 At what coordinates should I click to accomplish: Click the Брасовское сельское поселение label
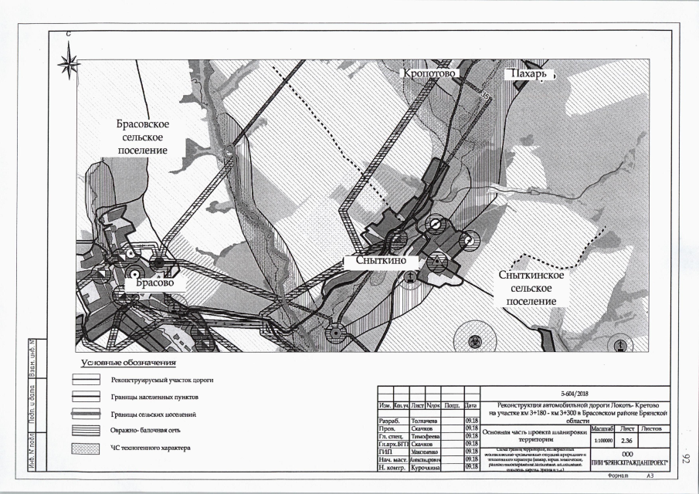143,137
